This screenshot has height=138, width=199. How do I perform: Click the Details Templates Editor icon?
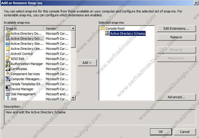(8, 84)
